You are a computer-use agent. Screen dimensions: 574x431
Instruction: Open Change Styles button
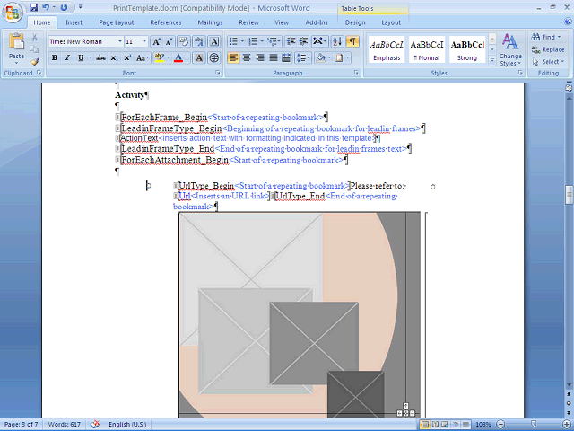tap(510, 50)
